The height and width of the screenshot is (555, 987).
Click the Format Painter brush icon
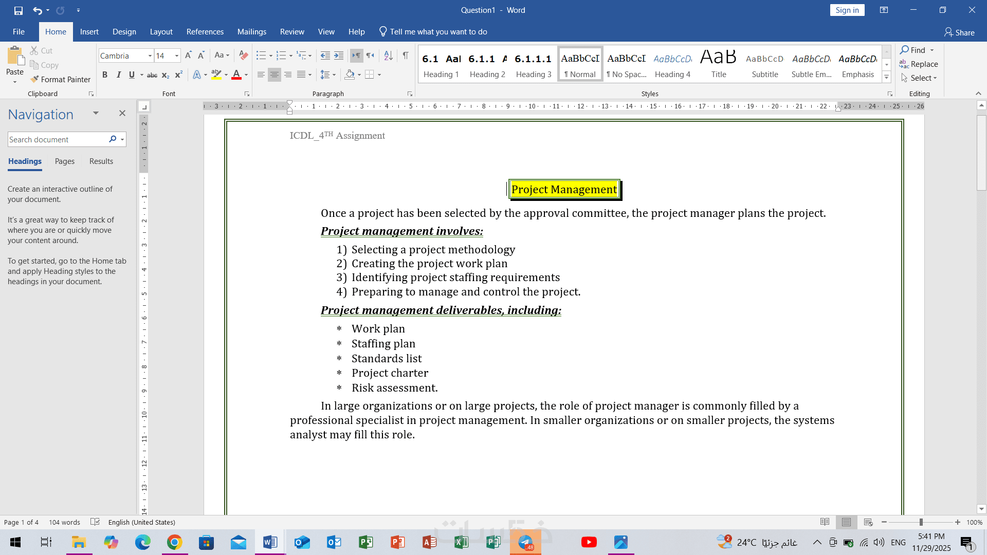[x=34, y=79]
